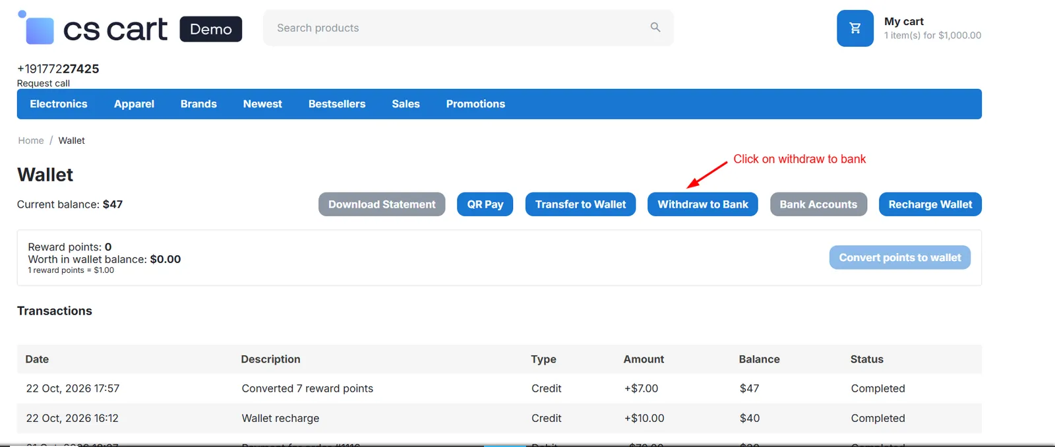1055x447 pixels.
Task: Click the Balance column header
Action: click(759, 359)
